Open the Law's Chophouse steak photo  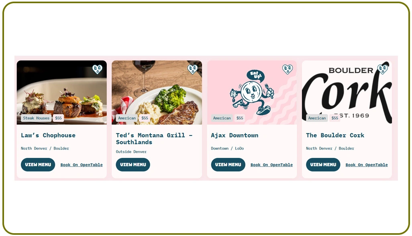(62, 93)
